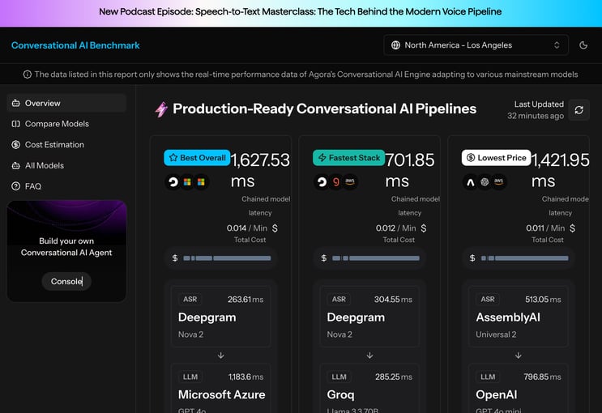This screenshot has width=602, height=413.
Task: Click the Production-Ready Conversational AI Pipelines heading
Action: coord(324,109)
